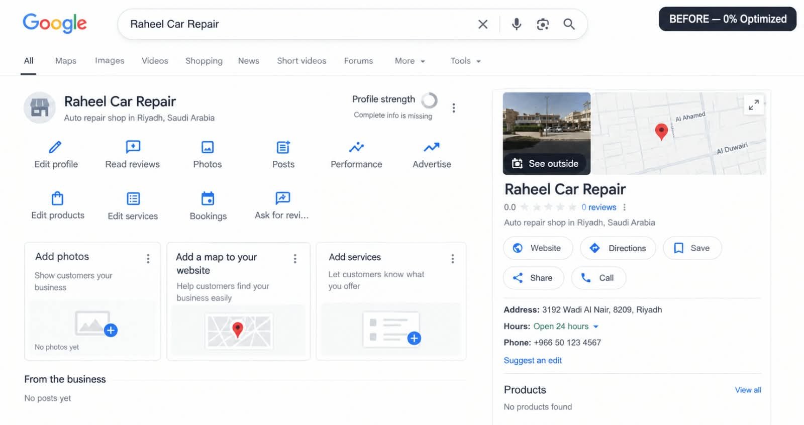Open the Photos icon in business tools
The height and width of the screenshot is (425, 804).
(208, 147)
